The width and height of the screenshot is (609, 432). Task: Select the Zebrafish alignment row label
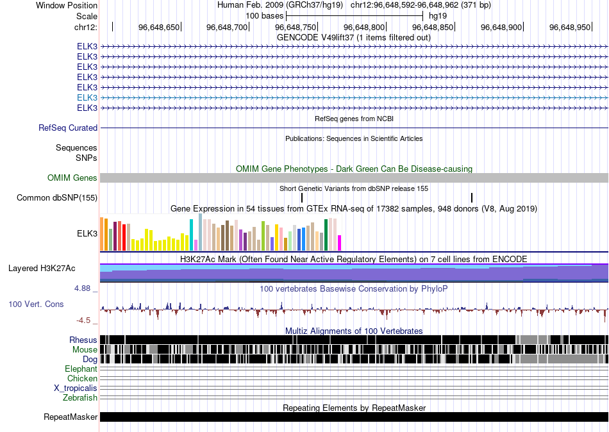[x=80, y=397]
